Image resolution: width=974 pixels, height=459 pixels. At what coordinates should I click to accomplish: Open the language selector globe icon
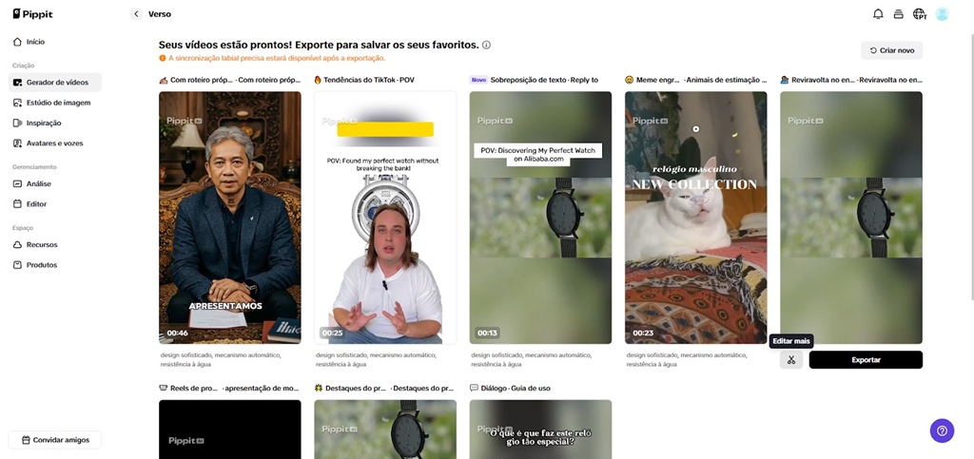click(919, 14)
